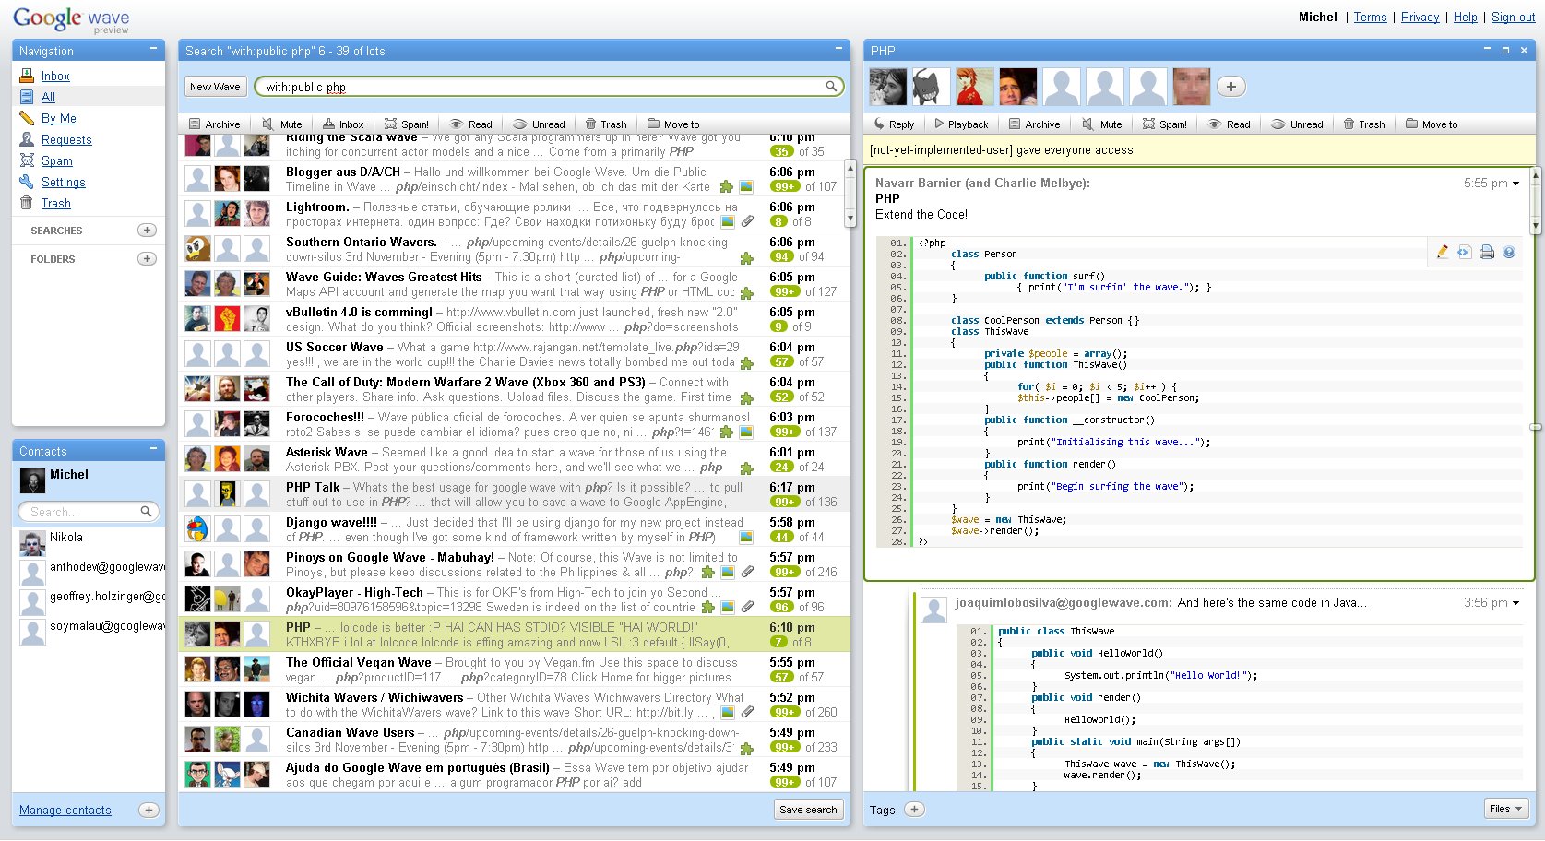1545x841 pixels.
Task: Click Trash in the search panel toolbar
Action: (x=606, y=124)
